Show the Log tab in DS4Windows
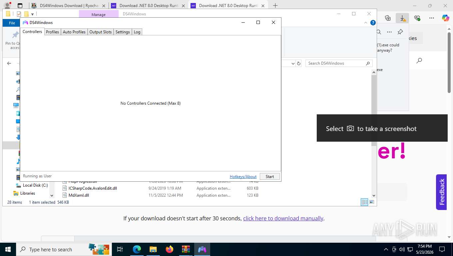The height and width of the screenshot is (256, 453). click(x=137, y=32)
